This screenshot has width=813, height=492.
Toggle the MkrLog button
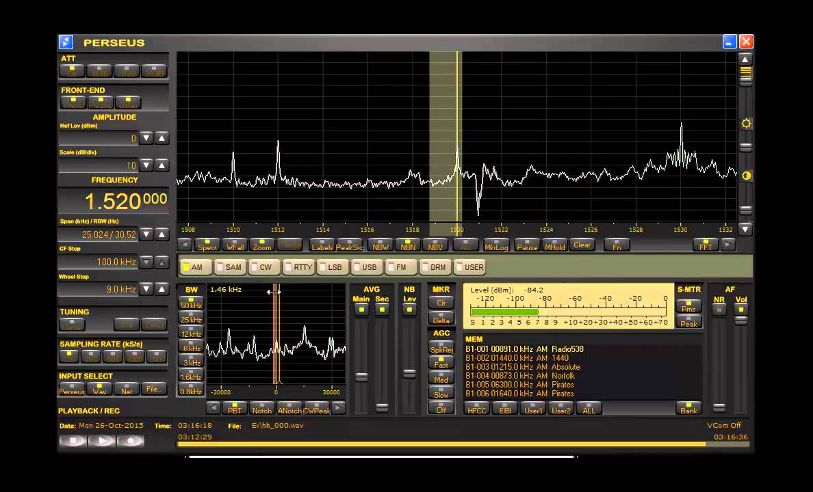(496, 245)
